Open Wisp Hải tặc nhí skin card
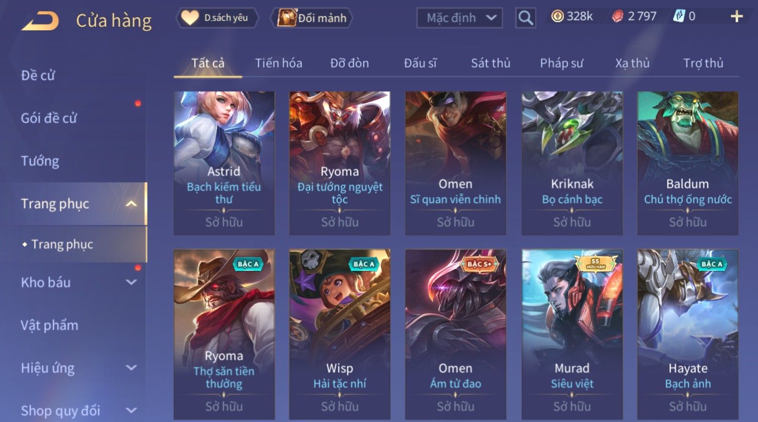The height and width of the screenshot is (422, 758). [339, 334]
